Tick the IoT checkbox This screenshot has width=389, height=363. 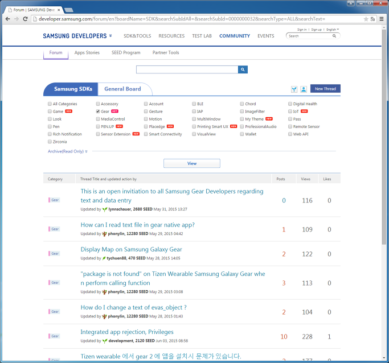click(290, 112)
